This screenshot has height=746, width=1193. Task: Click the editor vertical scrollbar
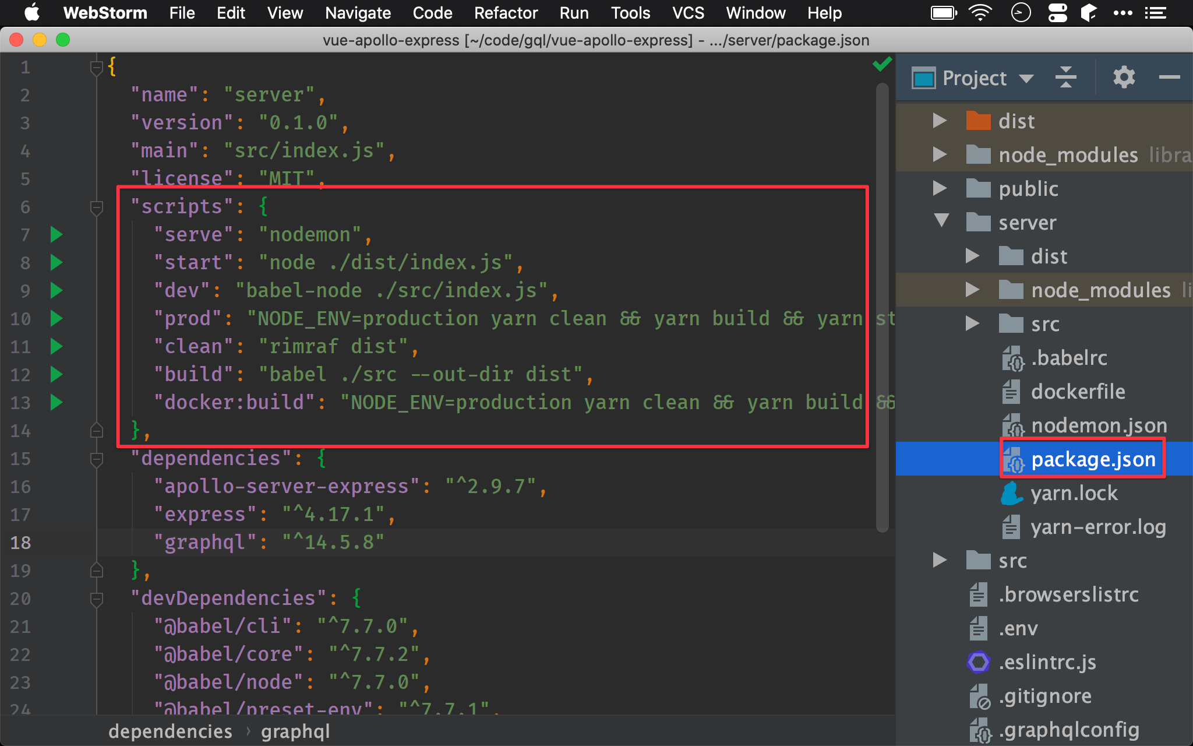click(882, 307)
